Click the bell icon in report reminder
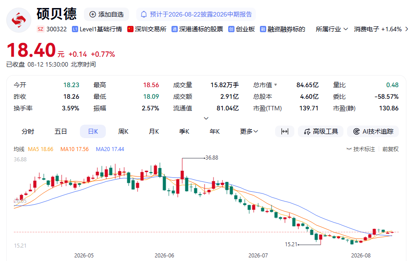 pyautogui.click(x=144, y=14)
